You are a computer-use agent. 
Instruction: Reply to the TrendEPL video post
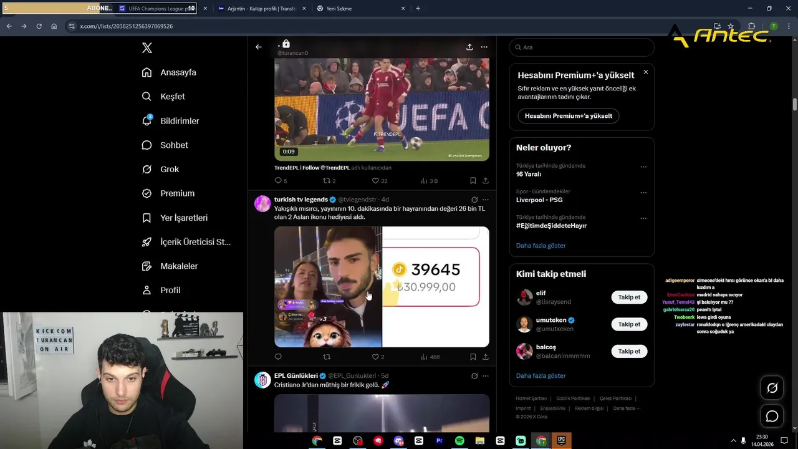click(278, 181)
